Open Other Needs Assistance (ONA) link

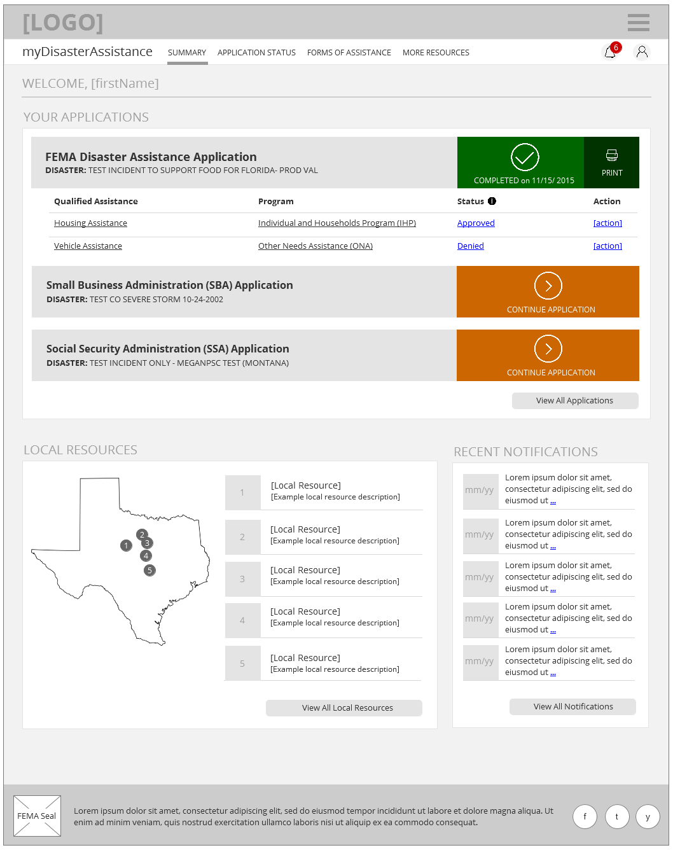click(x=316, y=246)
